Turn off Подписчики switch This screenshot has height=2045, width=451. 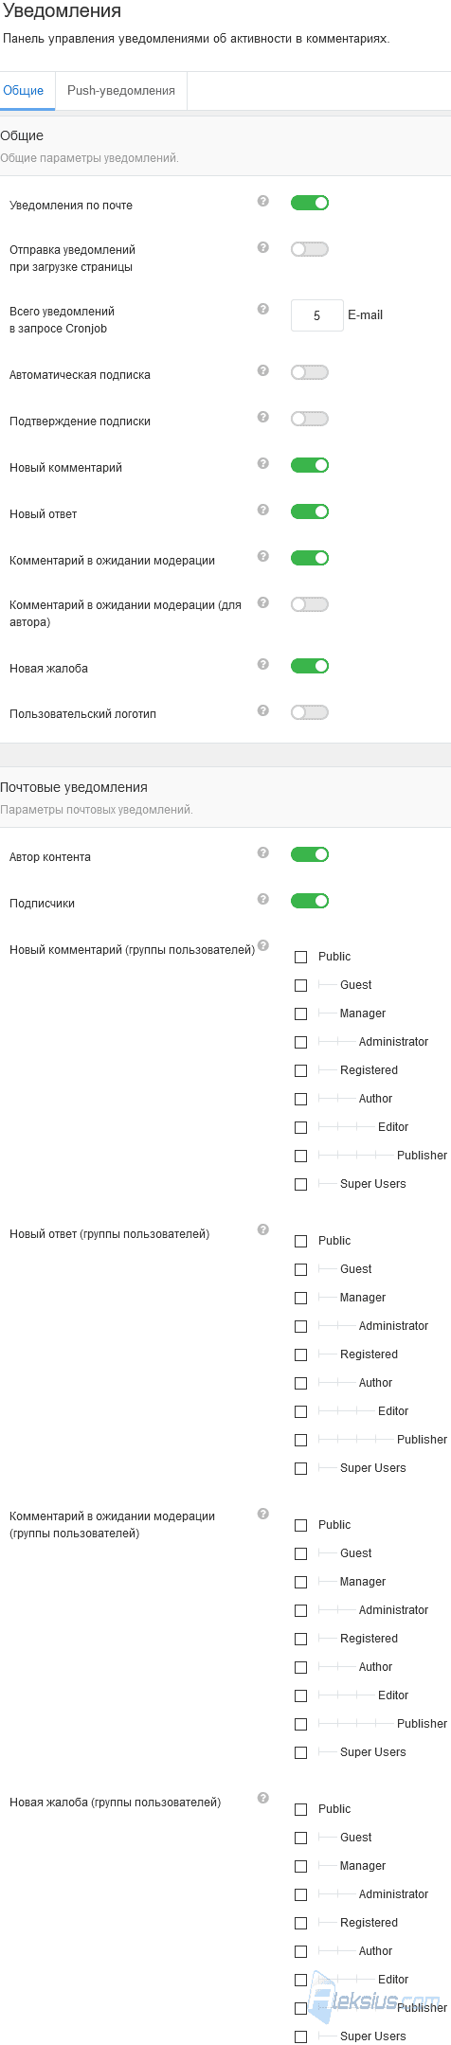[x=310, y=901]
